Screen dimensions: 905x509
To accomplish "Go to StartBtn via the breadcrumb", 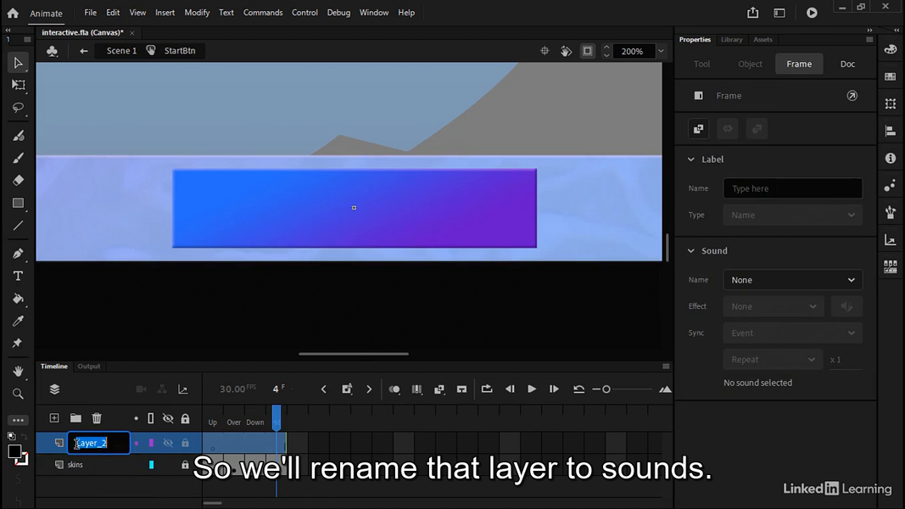I will (x=180, y=50).
